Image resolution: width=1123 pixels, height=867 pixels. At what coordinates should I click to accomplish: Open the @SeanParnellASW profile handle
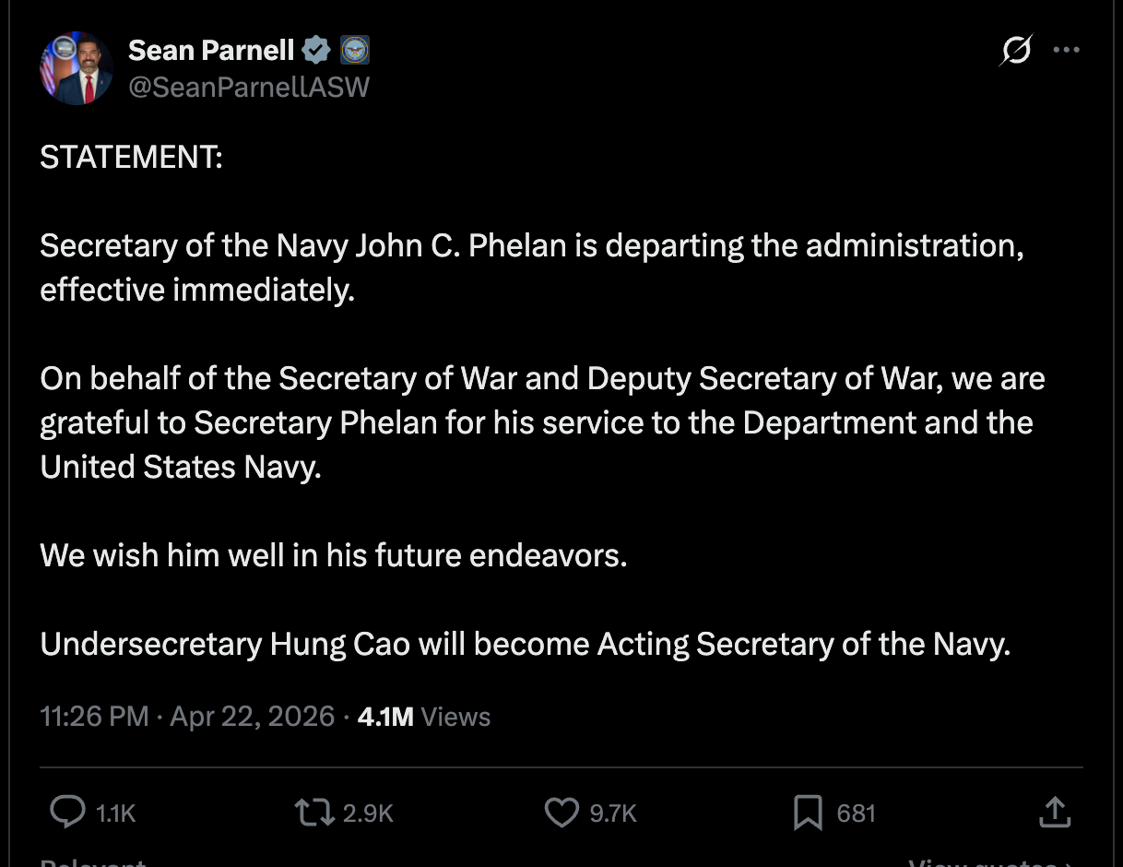pos(249,87)
